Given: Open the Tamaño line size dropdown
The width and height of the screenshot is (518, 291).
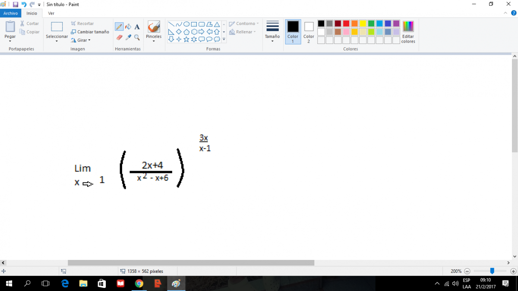Looking at the screenshot, I should coord(272,32).
